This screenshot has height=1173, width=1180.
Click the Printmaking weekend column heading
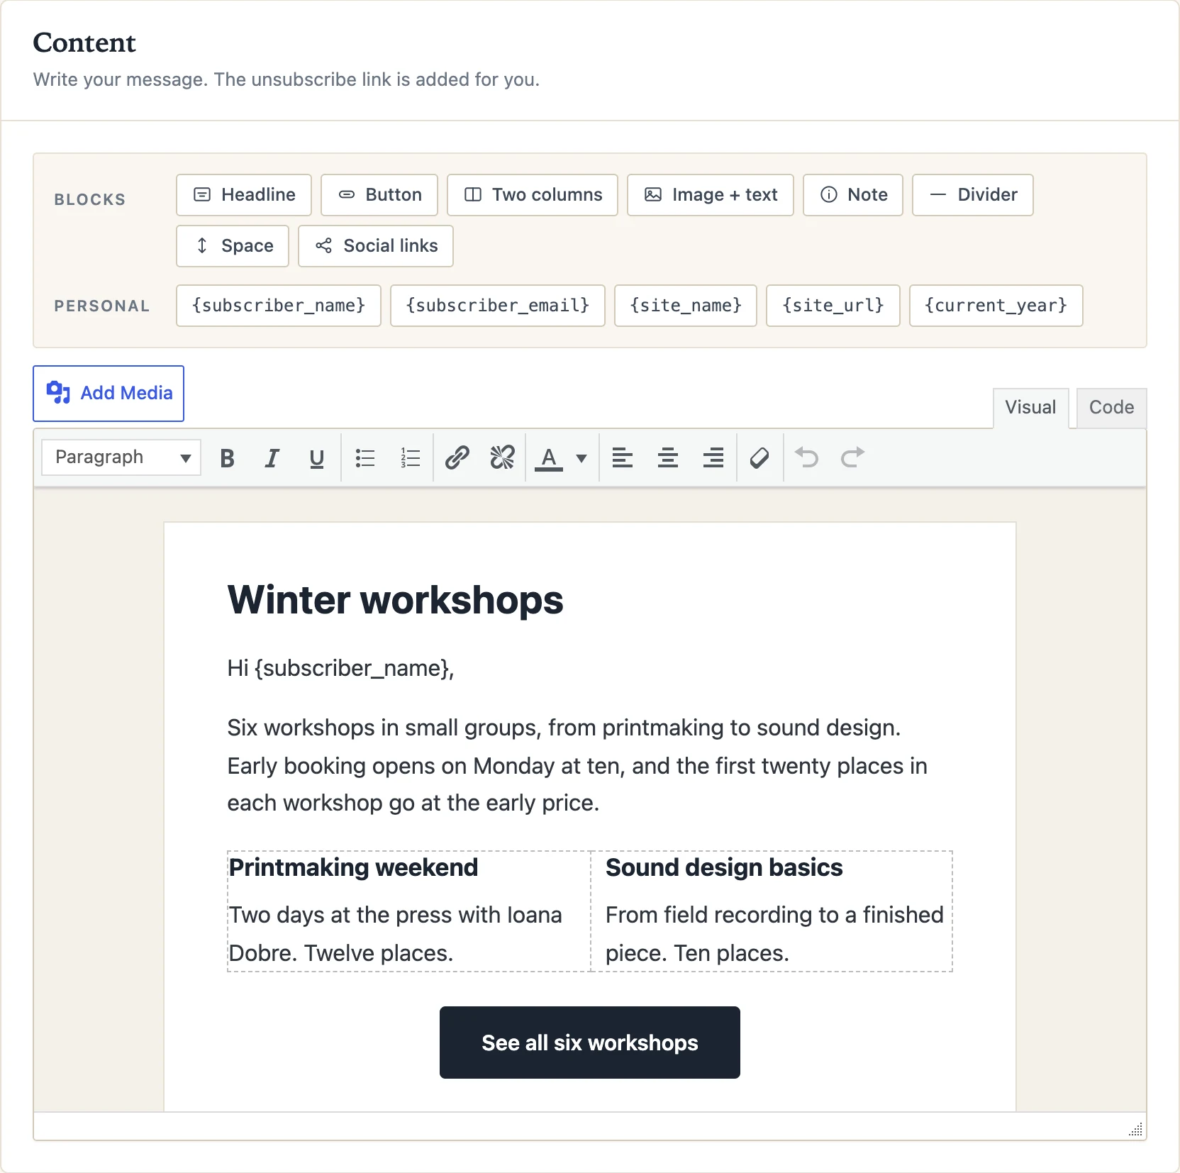354,867
